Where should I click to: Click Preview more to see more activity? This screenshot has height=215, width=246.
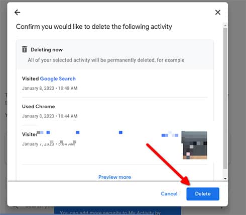pos(114,177)
